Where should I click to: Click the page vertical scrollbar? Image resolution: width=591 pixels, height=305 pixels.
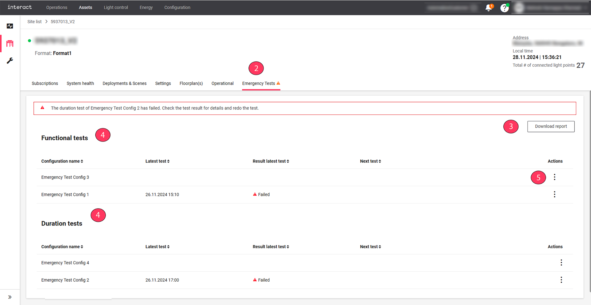pyautogui.click(x=590, y=190)
